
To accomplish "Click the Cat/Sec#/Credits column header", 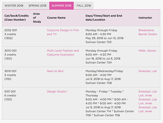I will (x=17, y=18).
